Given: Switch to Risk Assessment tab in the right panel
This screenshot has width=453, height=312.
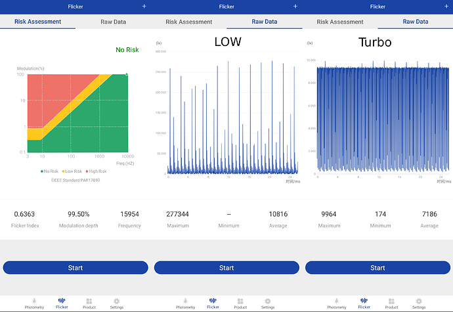Looking at the screenshot, I should point(339,22).
